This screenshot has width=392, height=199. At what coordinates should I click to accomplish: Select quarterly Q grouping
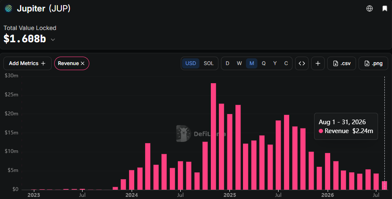[263, 63]
